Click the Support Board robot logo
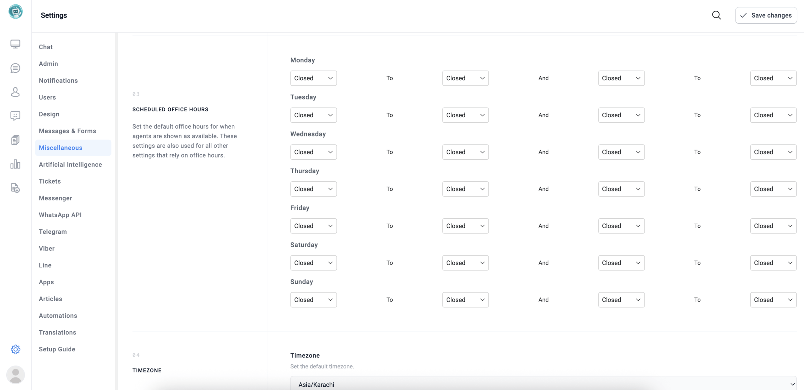The width and height of the screenshot is (804, 390). point(15,12)
